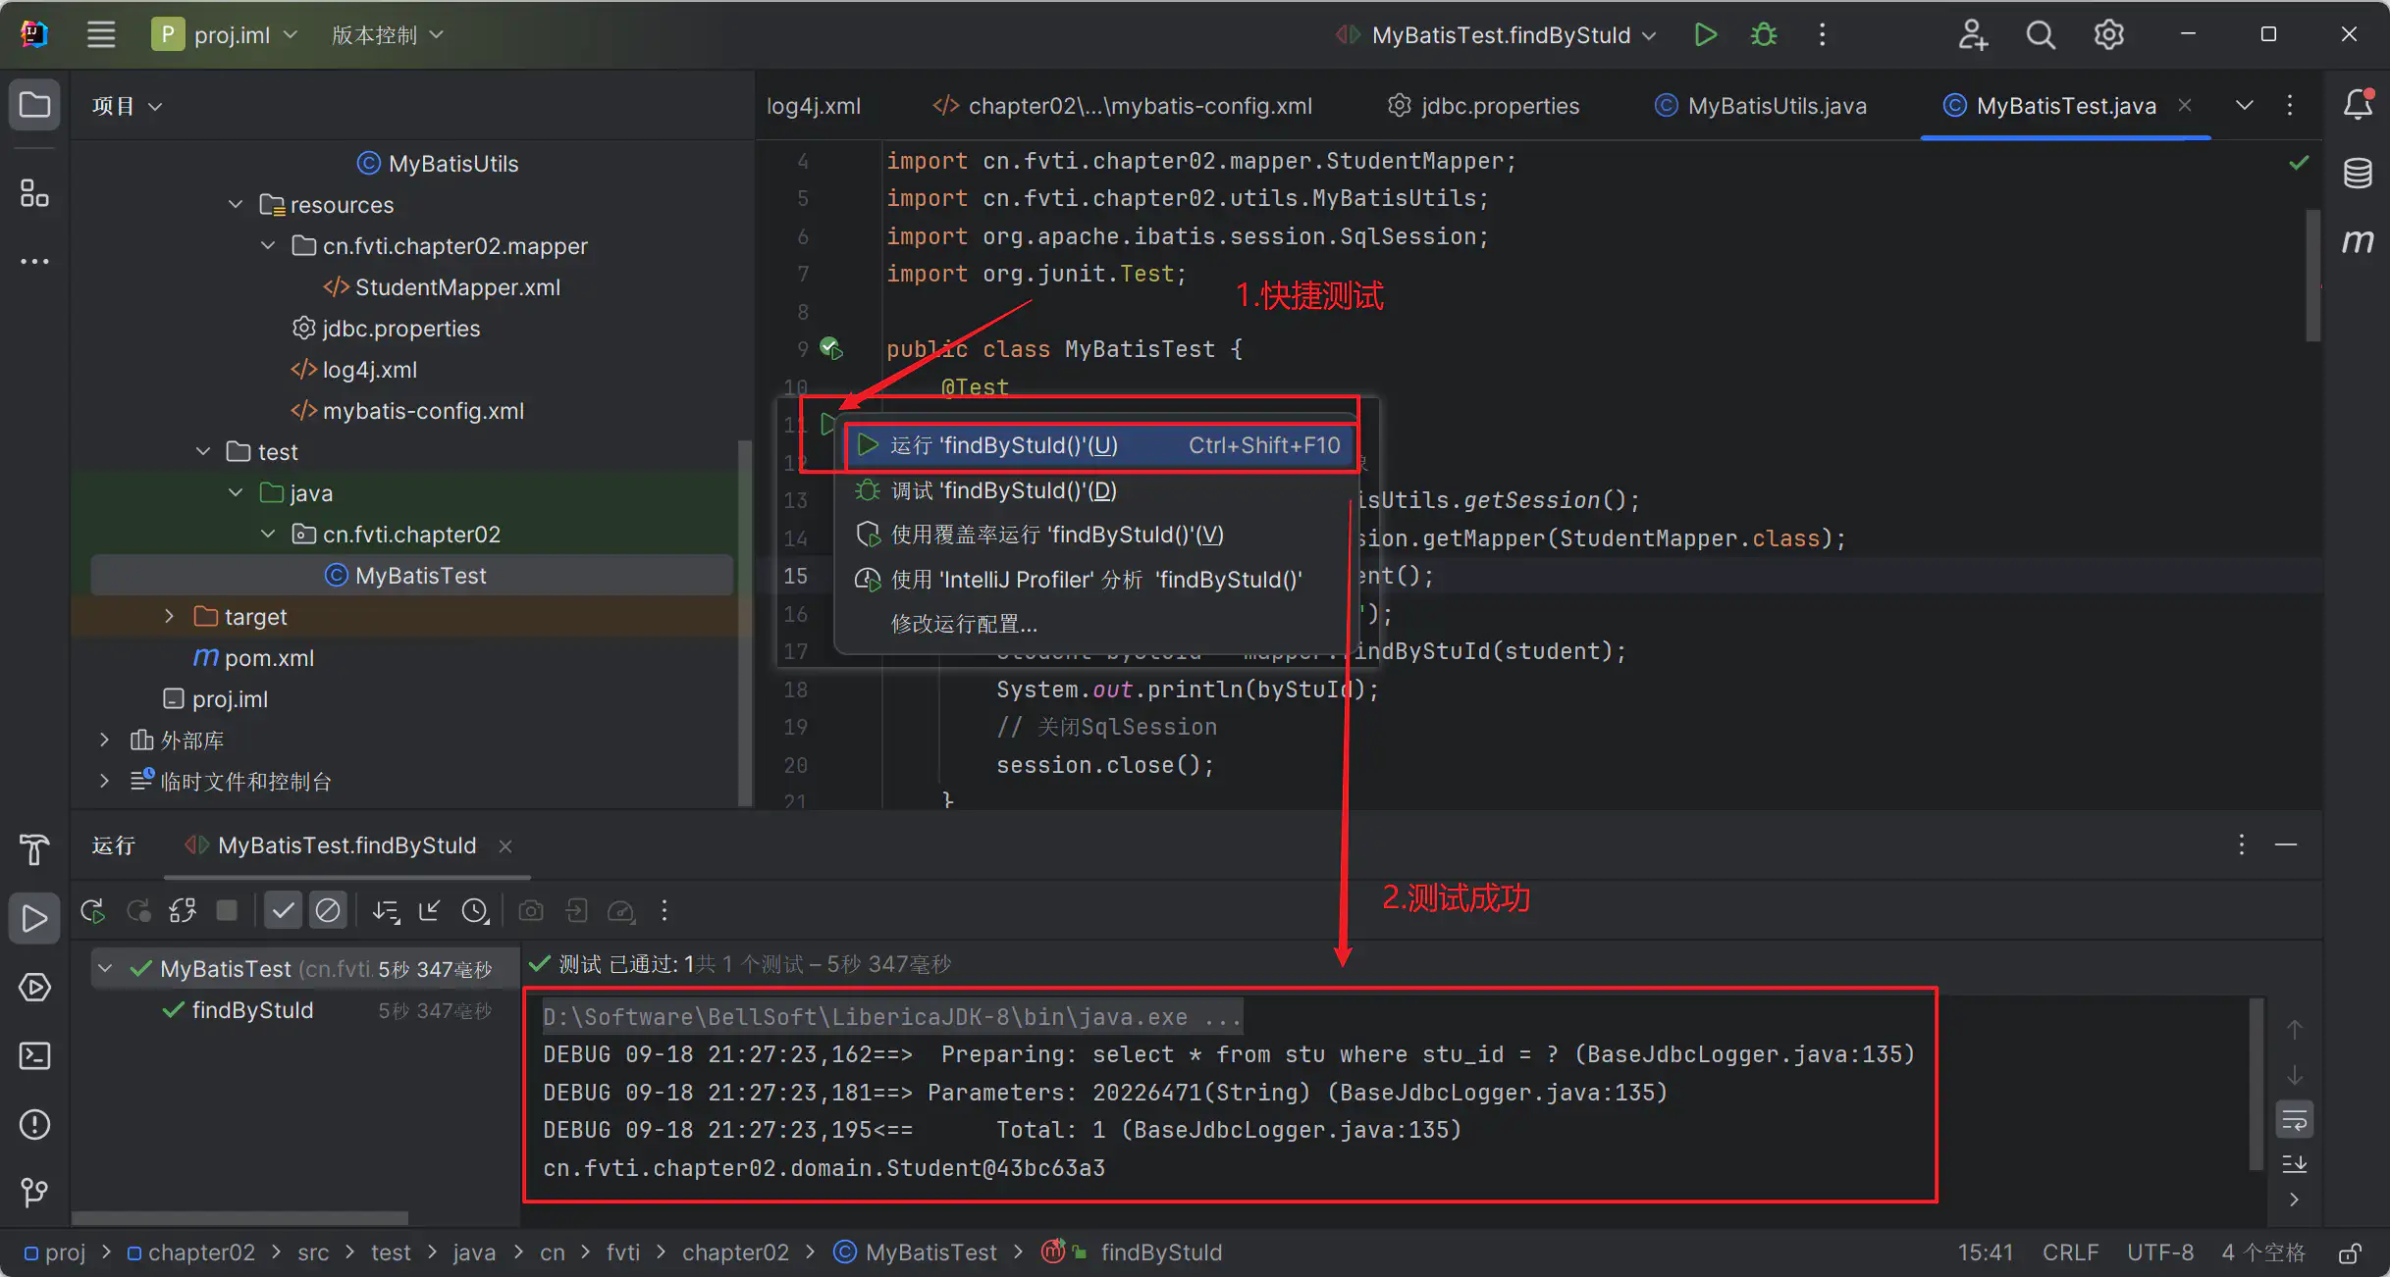Image resolution: width=2390 pixels, height=1277 pixels.
Task: Open the main hamburger menu
Action: 101,34
